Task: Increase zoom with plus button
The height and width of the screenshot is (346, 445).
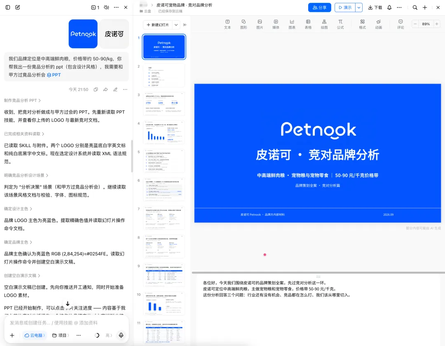Action: 437,24
